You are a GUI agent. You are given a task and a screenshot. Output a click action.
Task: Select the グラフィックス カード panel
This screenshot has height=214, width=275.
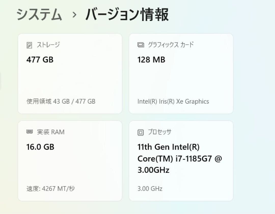[181, 73]
